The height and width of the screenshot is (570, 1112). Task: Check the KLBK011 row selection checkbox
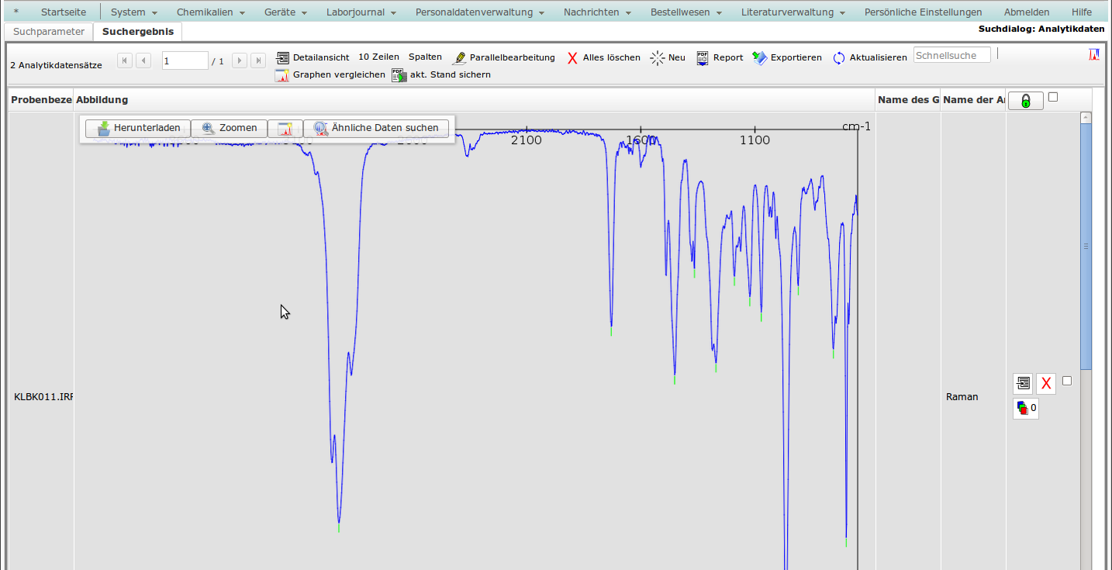pyautogui.click(x=1067, y=381)
